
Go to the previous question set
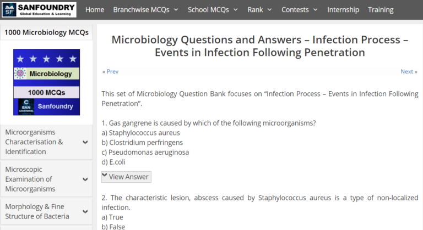(x=110, y=71)
